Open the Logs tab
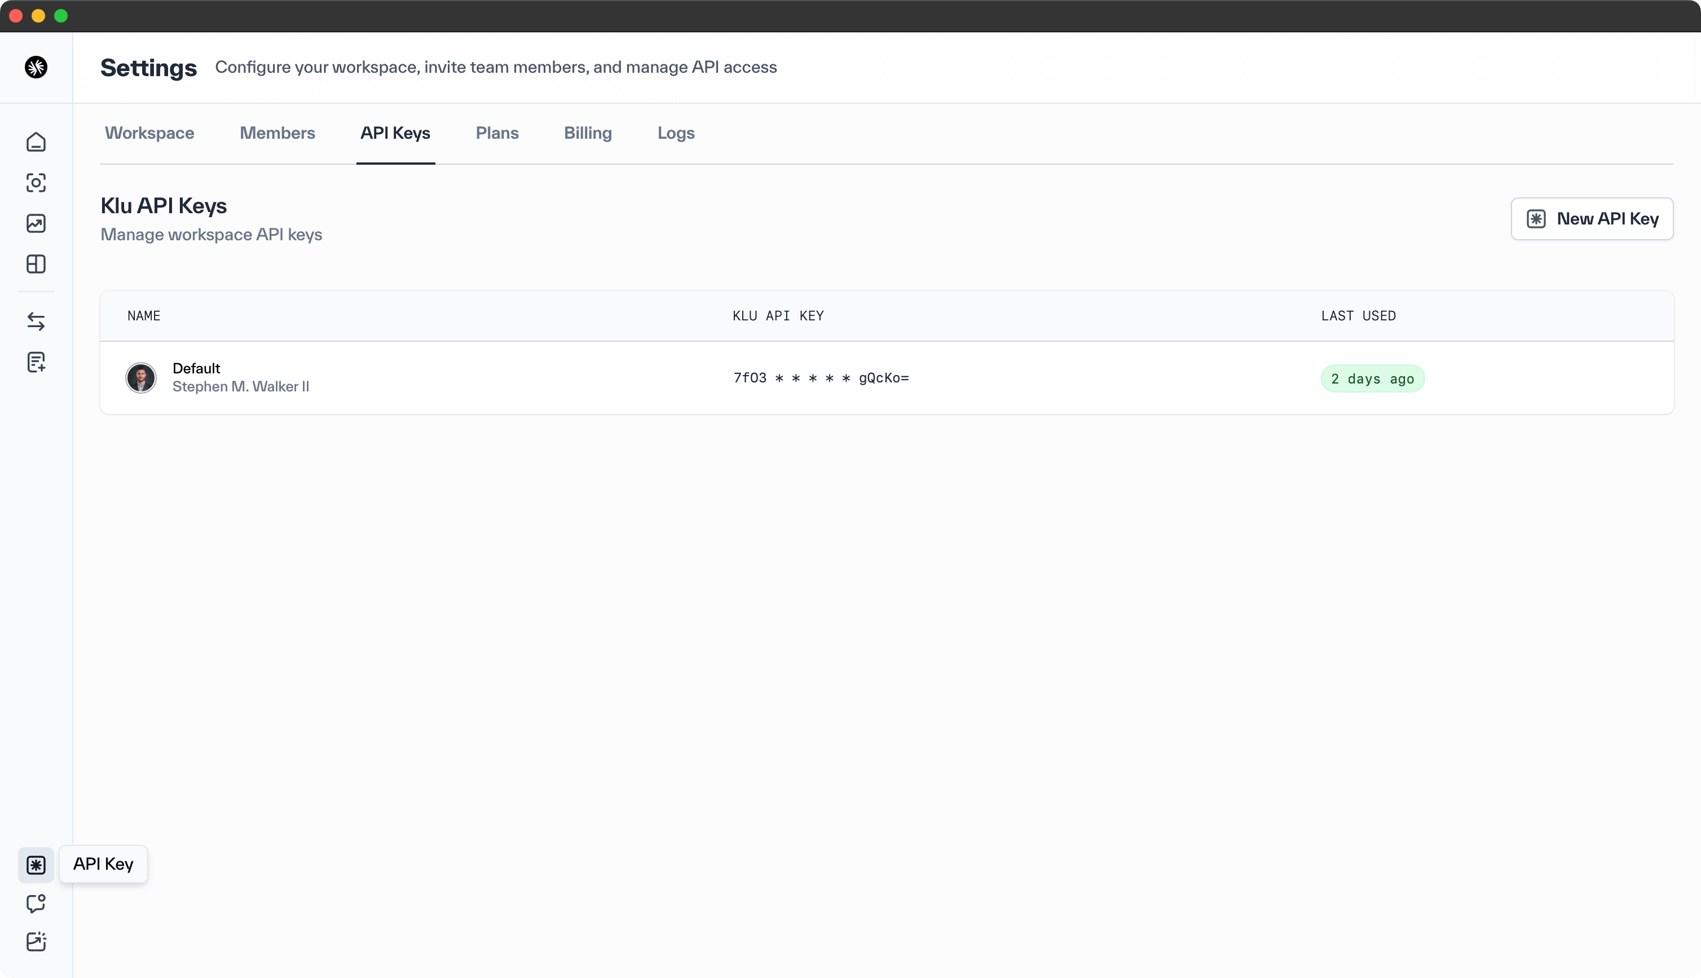This screenshot has width=1701, height=978. (x=676, y=133)
